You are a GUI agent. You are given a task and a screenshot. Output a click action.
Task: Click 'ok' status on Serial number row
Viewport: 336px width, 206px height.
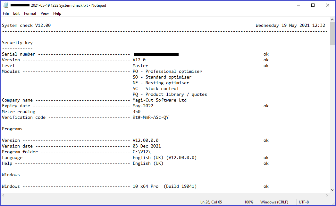tap(266, 54)
